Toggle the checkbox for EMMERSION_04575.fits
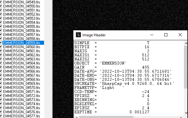Screen dimensions: 188x118 [1, 108]
